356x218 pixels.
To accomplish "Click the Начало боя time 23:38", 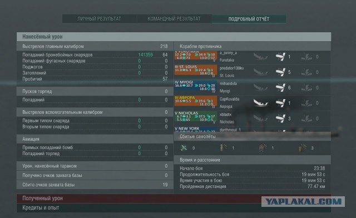I will [319, 169].
